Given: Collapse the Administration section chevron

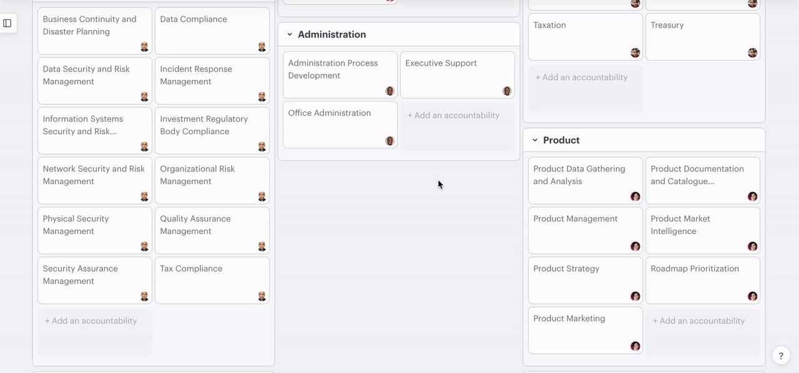Looking at the screenshot, I should [290, 34].
